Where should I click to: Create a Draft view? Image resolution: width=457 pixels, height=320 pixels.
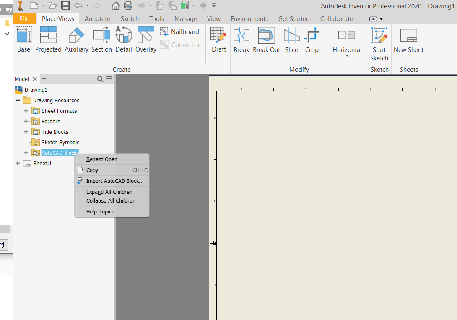219,40
